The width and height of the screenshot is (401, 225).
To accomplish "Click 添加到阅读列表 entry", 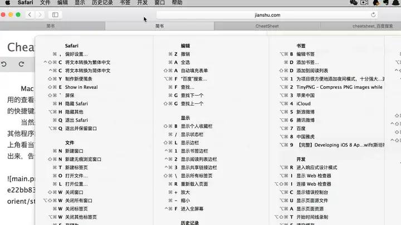I will coord(312,71).
